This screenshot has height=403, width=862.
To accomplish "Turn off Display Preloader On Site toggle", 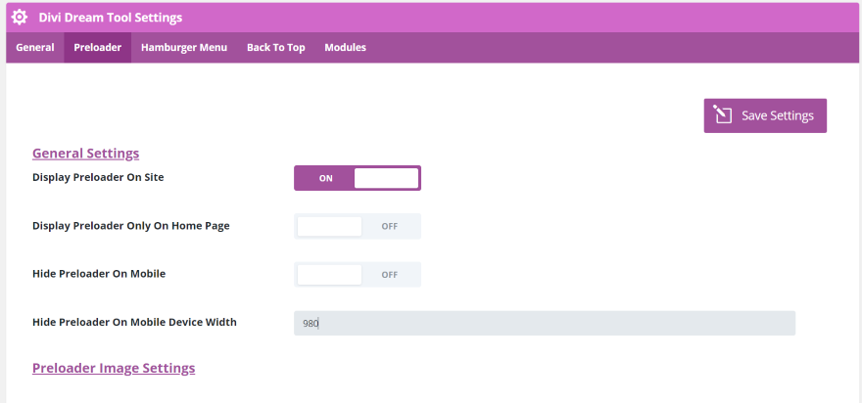I will pos(358,178).
